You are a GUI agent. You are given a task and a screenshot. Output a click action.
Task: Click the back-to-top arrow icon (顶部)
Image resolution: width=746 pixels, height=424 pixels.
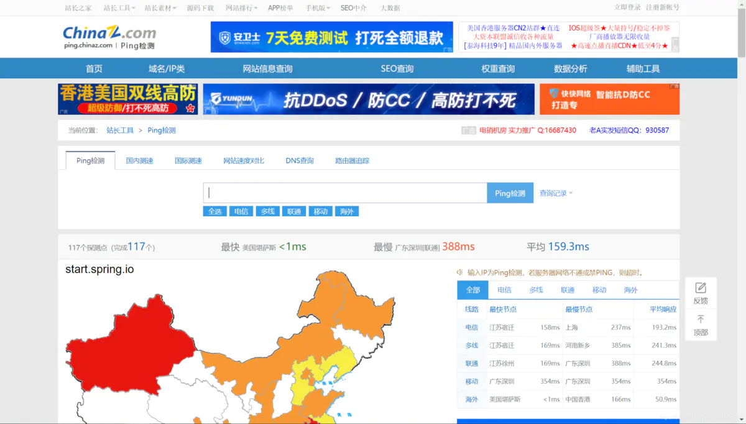701,319
